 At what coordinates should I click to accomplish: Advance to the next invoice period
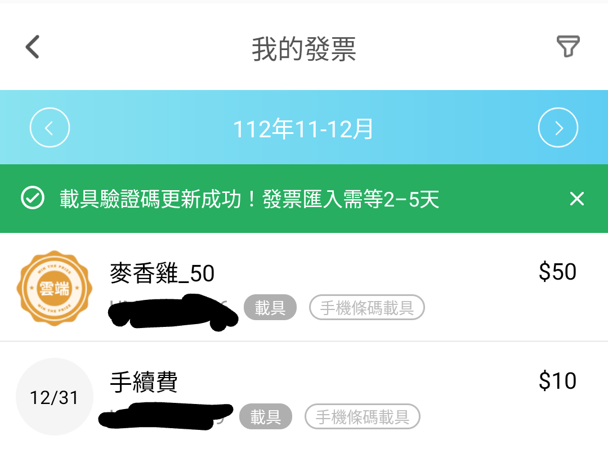click(558, 128)
